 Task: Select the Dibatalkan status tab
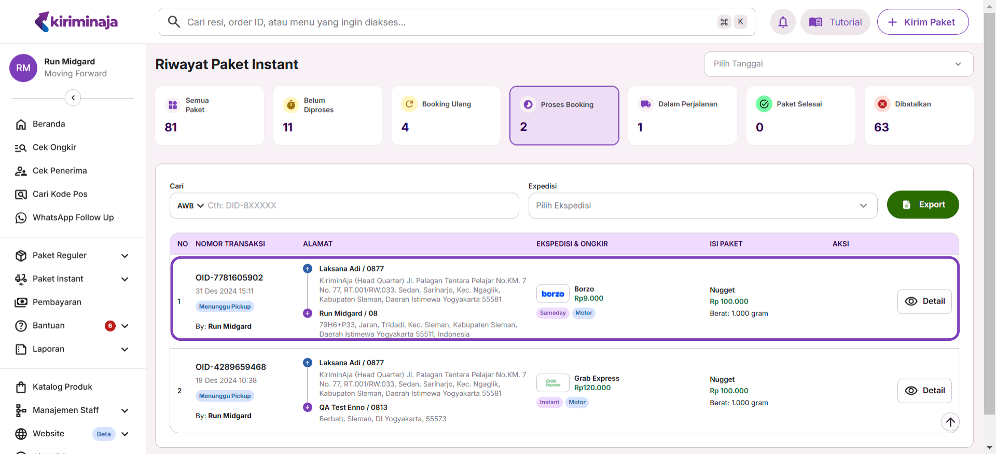click(x=918, y=115)
